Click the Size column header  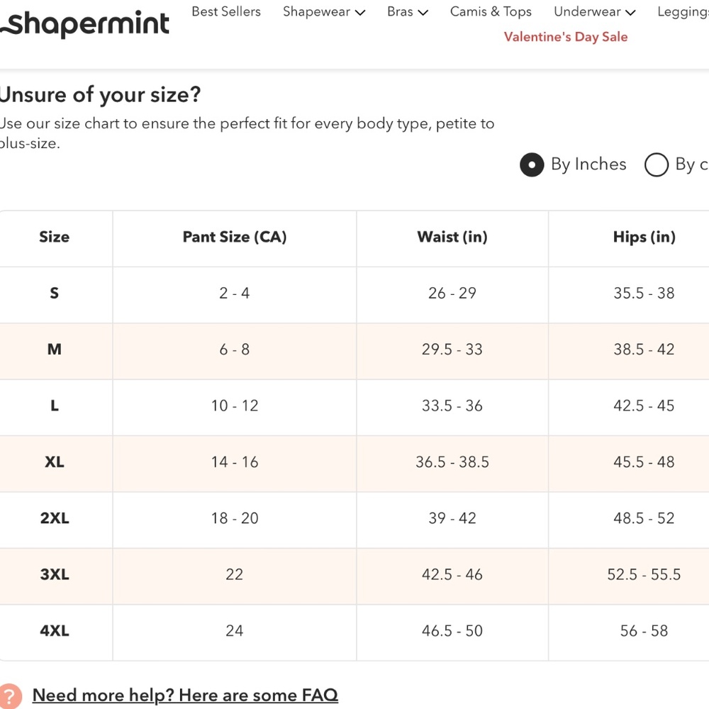click(55, 237)
